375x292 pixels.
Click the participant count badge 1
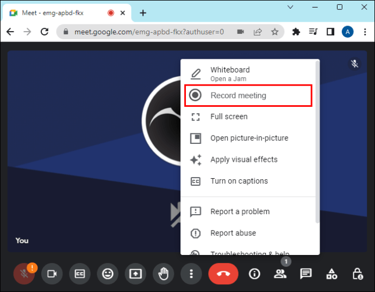coord(286,261)
